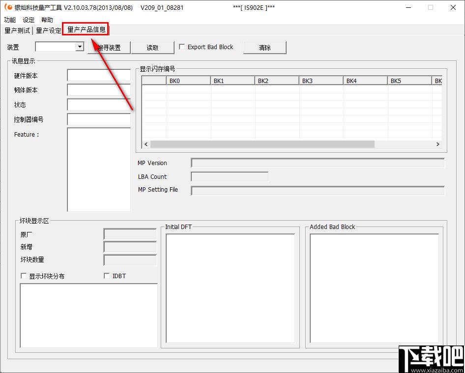Toggle Export Bad Block checkbox

182,47
